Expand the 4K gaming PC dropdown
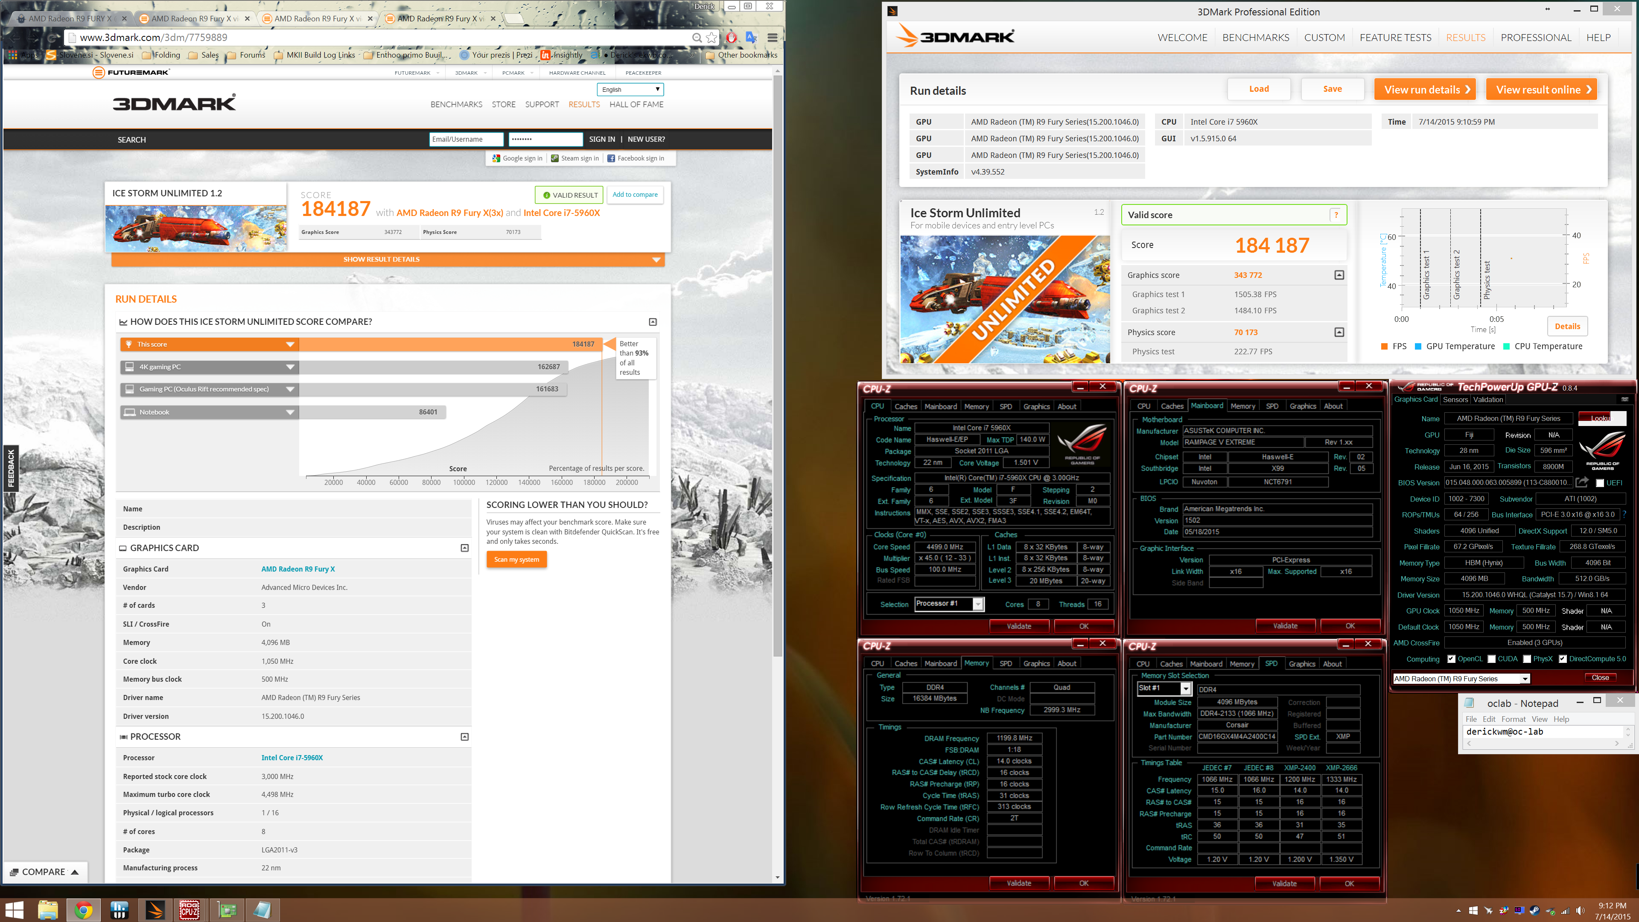Viewport: 1639px width, 922px height. [x=290, y=367]
